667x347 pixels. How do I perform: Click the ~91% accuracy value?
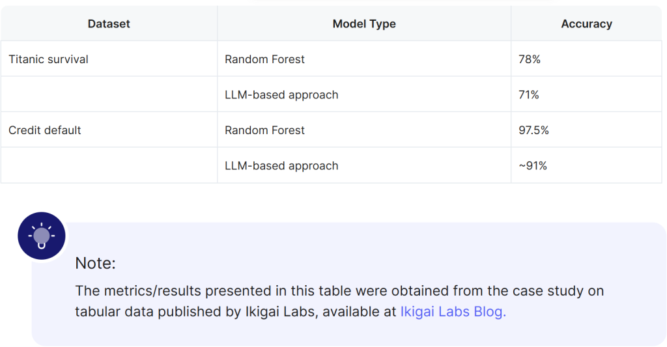533,166
